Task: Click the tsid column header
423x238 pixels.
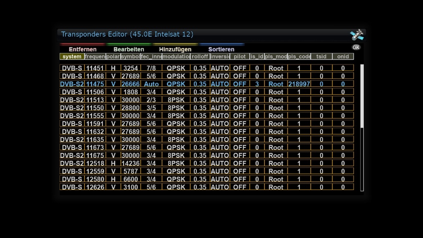Action: click(321, 56)
